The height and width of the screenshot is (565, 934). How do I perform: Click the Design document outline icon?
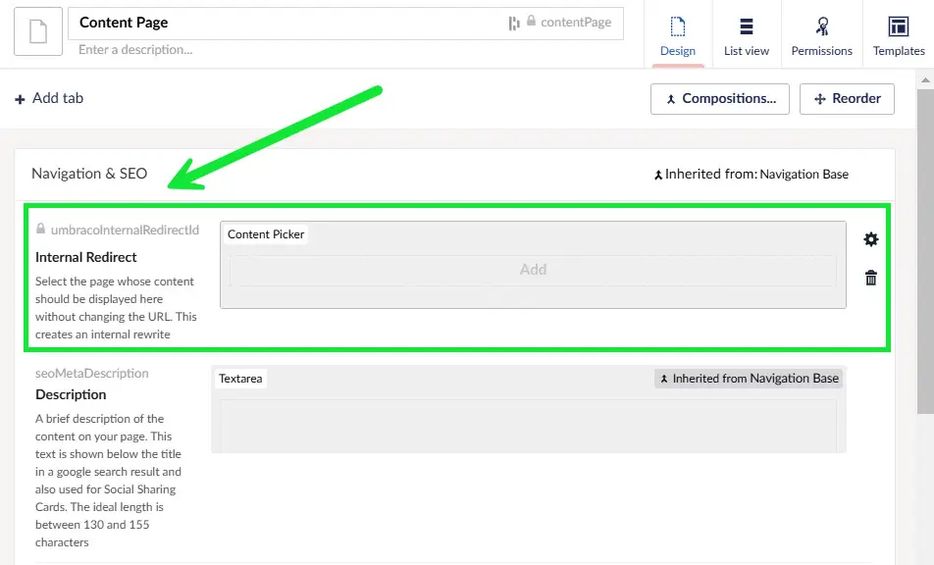(677, 25)
